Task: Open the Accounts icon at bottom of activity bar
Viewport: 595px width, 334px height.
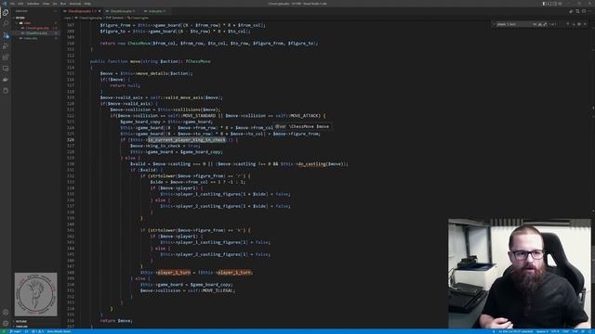Action: pos(6,313)
